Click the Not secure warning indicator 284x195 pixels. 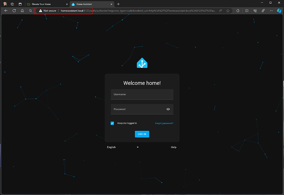tap(47, 11)
